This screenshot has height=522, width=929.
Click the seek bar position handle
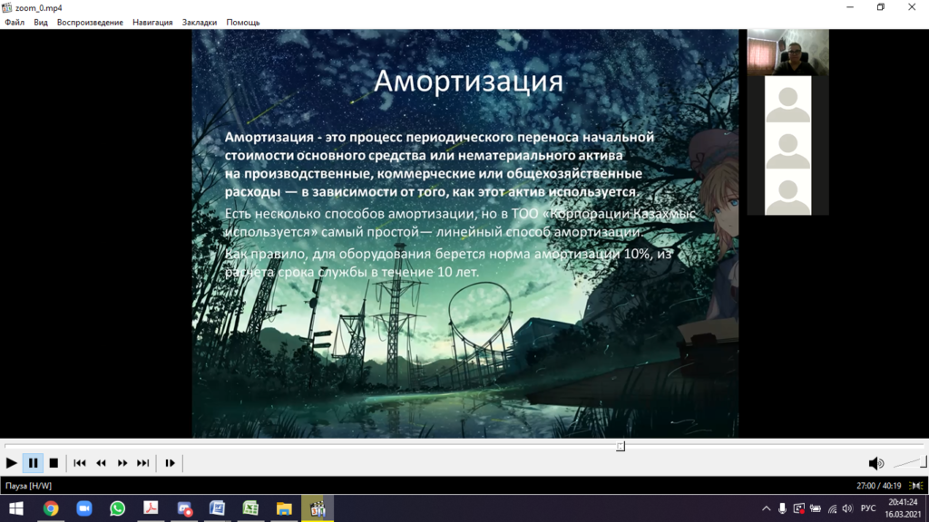[621, 446]
